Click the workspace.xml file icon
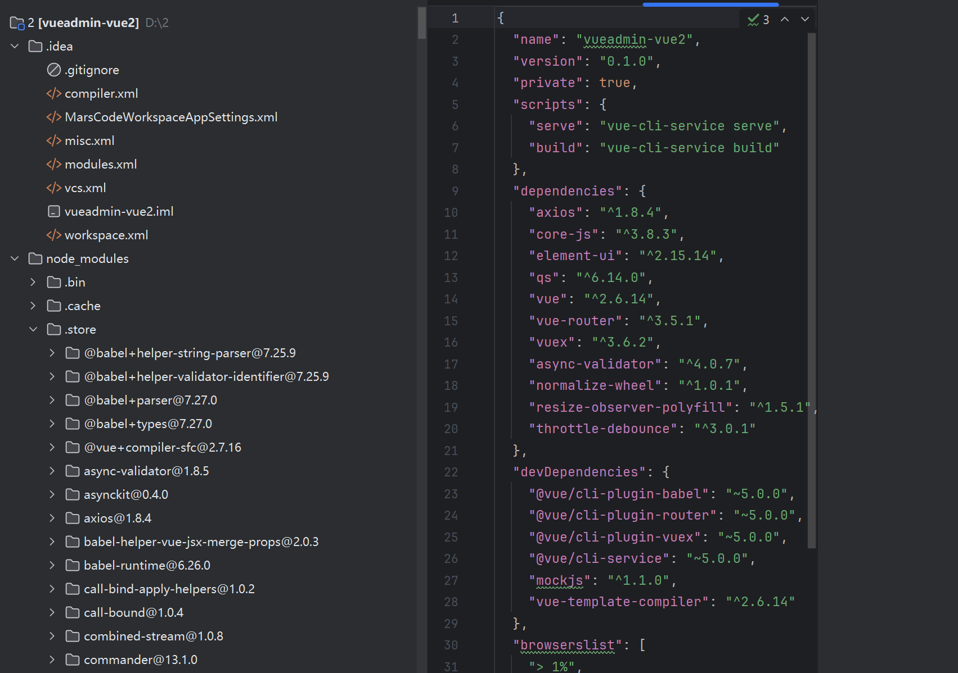The image size is (958, 673). [54, 235]
